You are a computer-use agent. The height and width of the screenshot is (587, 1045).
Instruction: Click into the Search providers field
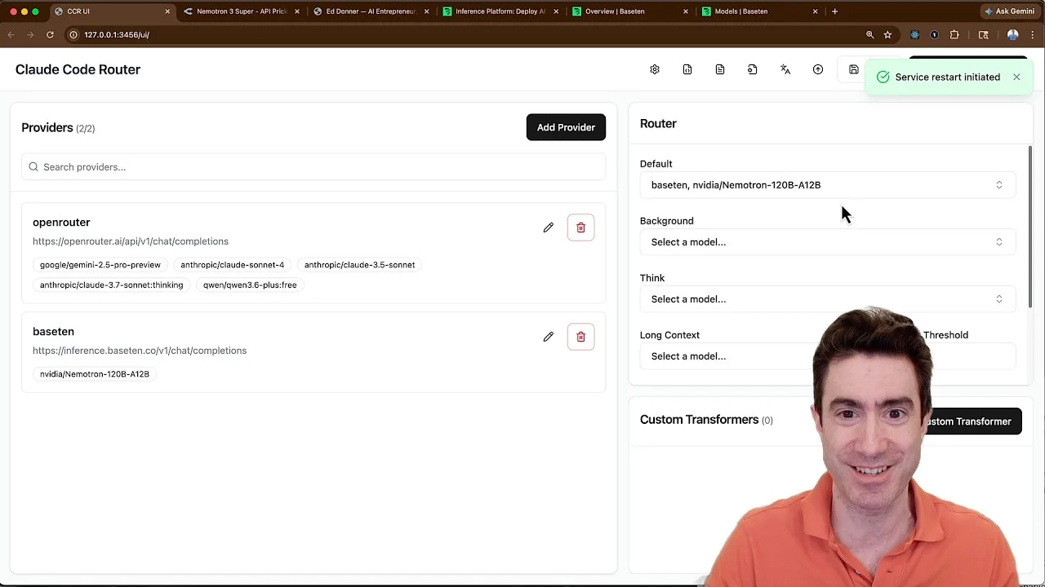click(313, 167)
